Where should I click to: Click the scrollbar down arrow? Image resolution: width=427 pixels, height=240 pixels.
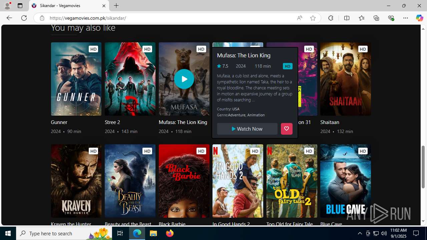(x=423, y=221)
